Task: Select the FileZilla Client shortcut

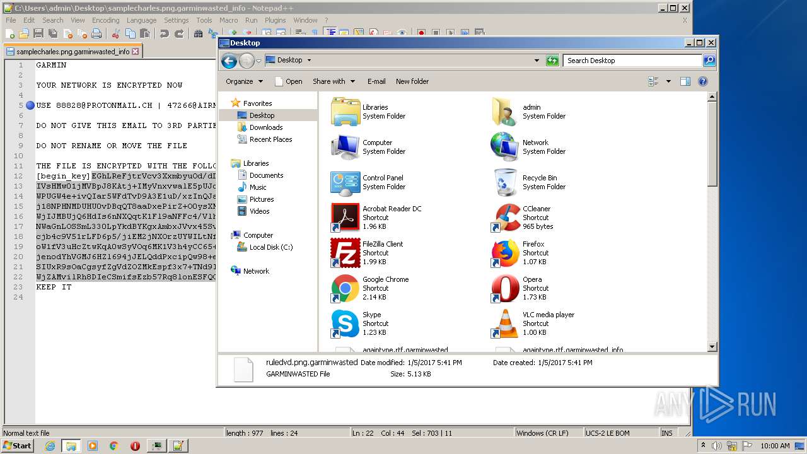Action: coord(345,253)
